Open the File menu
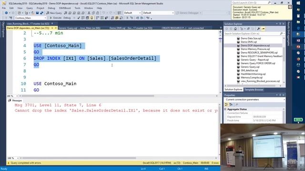 coord(4,8)
